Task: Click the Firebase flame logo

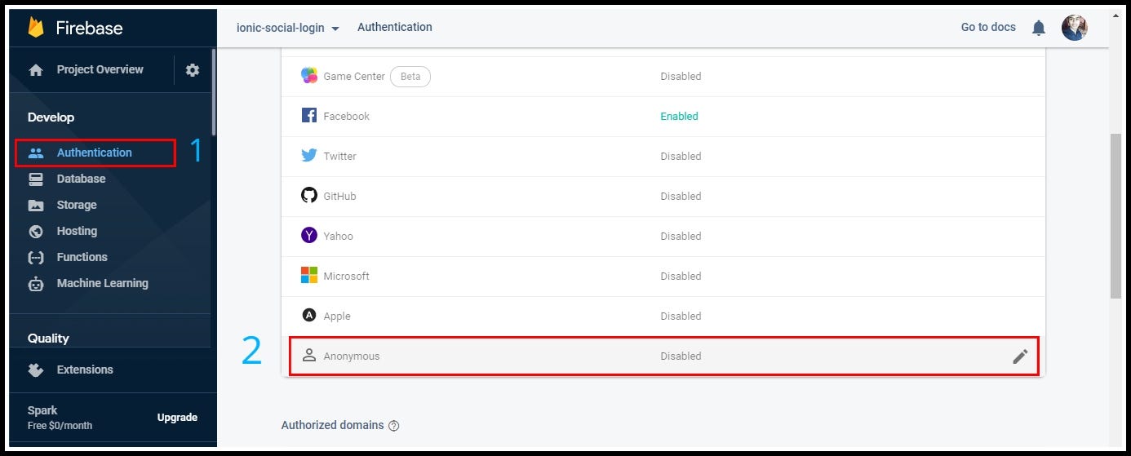Action: tap(36, 27)
